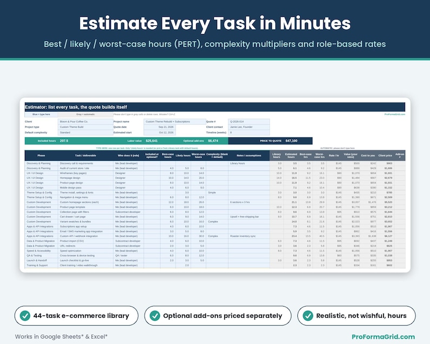Screen dimensions: 430x344
Task: Select the Mobile design pass task cell
Action: point(86,187)
